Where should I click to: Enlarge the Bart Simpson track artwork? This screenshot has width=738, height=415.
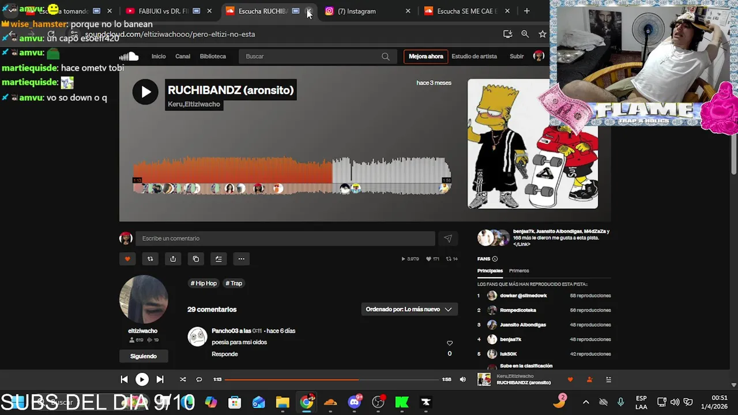click(x=533, y=144)
